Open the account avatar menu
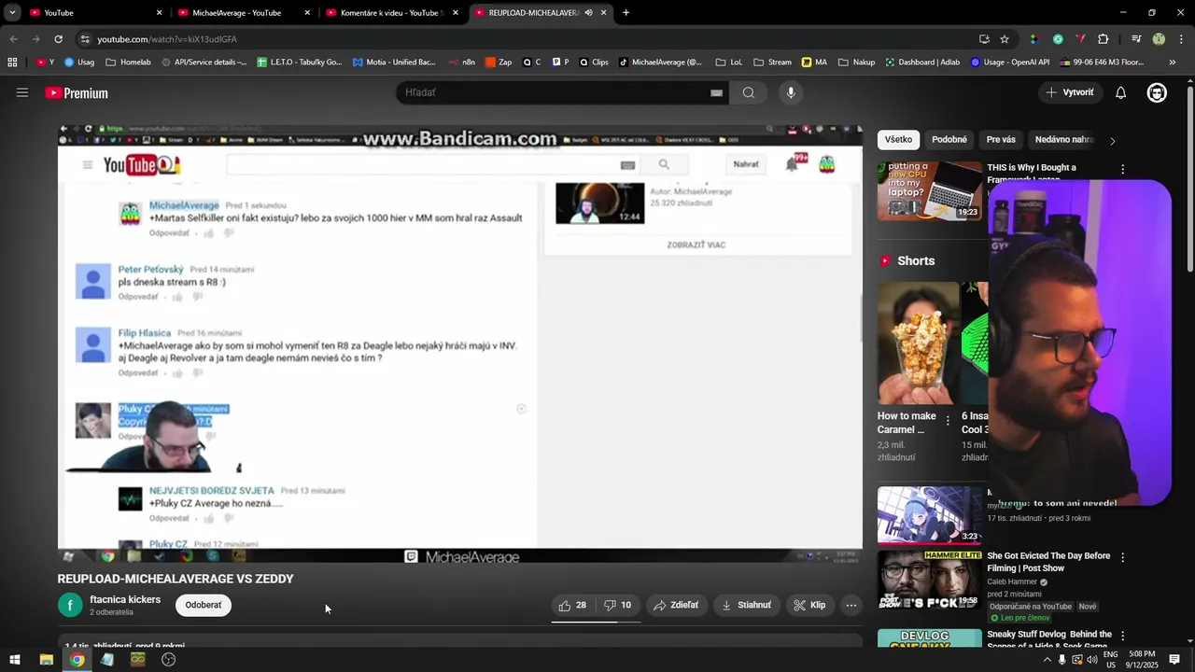This screenshot has height=672, width=1195. (x=1157, y=92)
